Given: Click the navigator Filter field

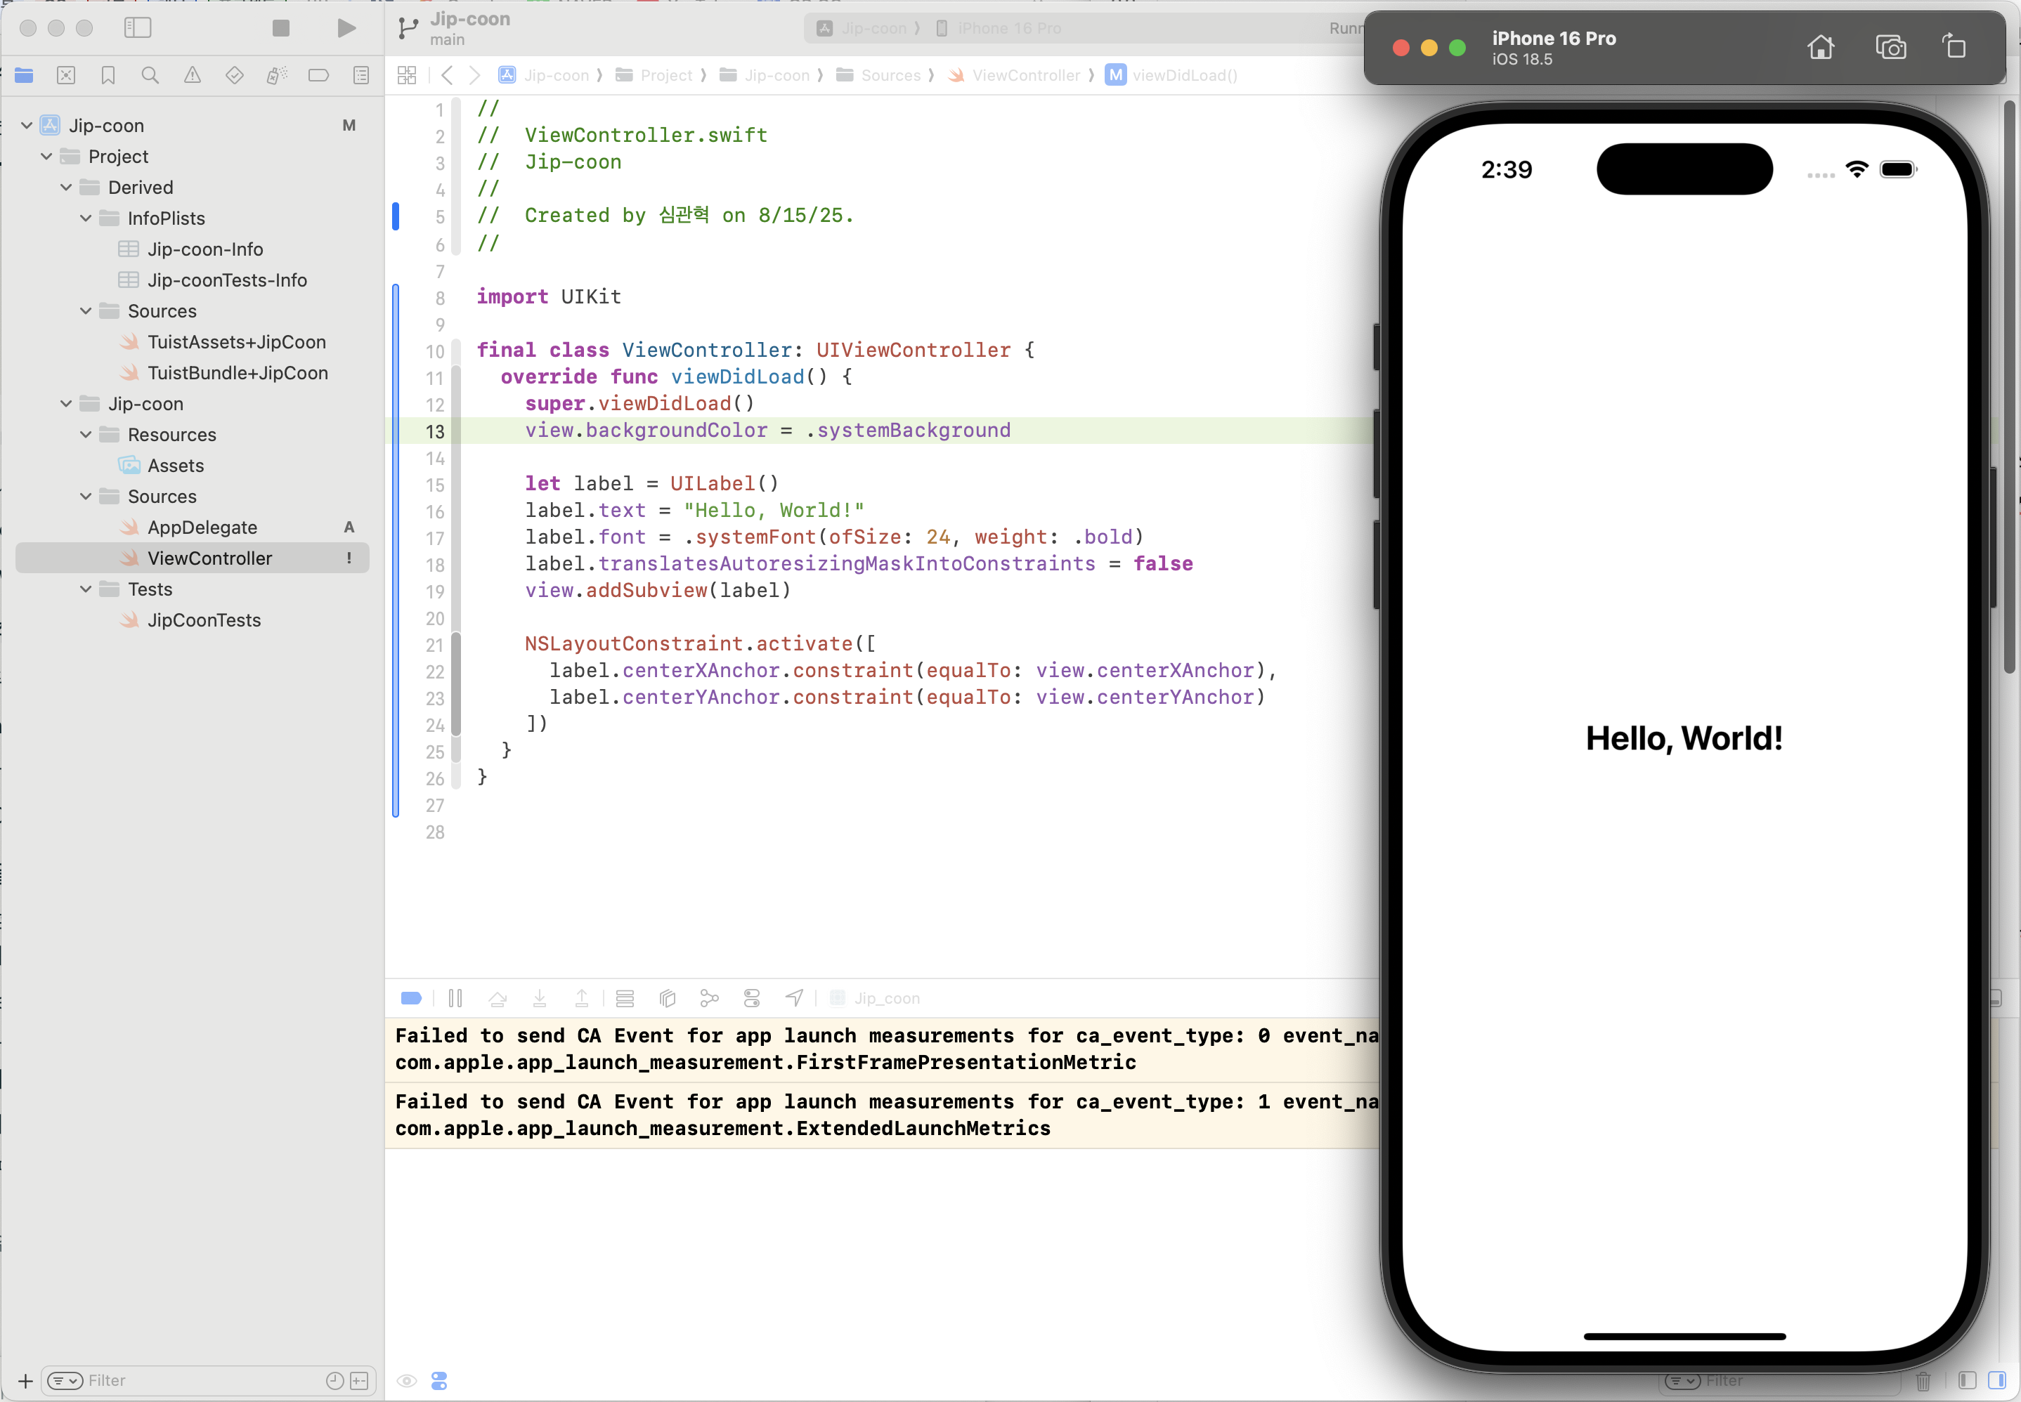Looking at the screenshot, I should click(202, 1380).
